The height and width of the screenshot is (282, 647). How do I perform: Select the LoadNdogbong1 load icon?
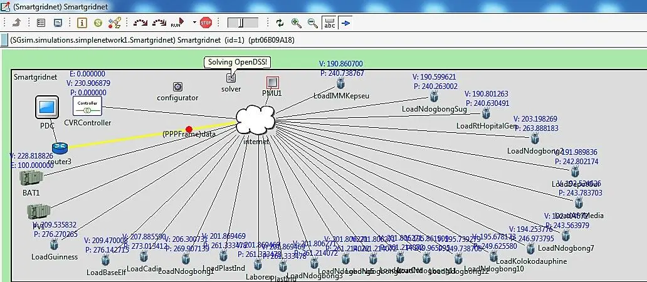click(x=186, y=258)
